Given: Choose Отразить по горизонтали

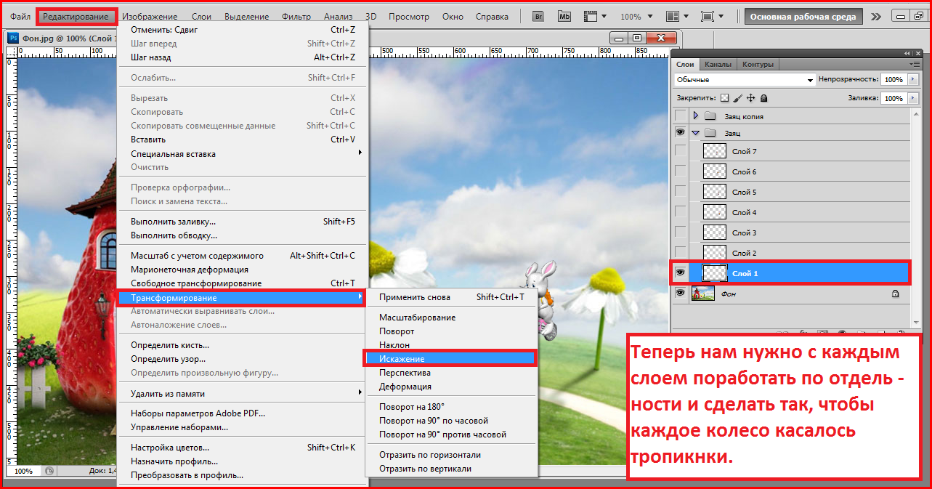Looking at the screenshot, I should pos(451,455).
